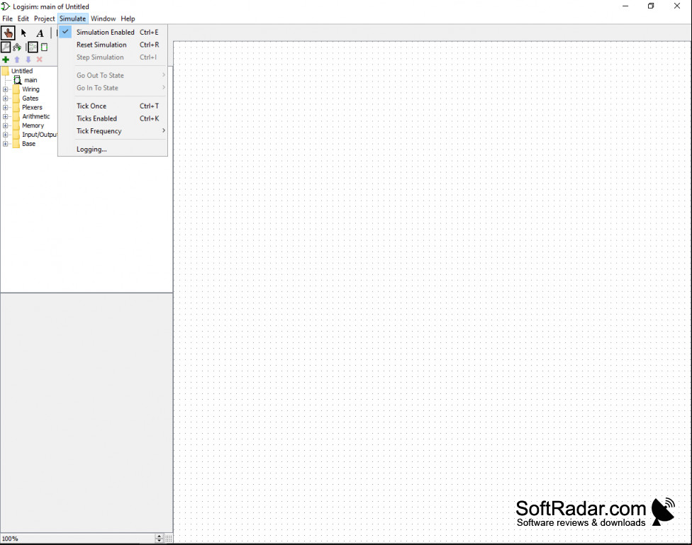Open the Help menu
Viewport: 692px width, 545px height.
(128, 18)
